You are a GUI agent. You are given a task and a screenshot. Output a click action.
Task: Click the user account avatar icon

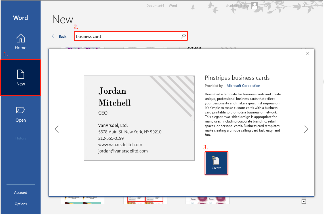255,5
